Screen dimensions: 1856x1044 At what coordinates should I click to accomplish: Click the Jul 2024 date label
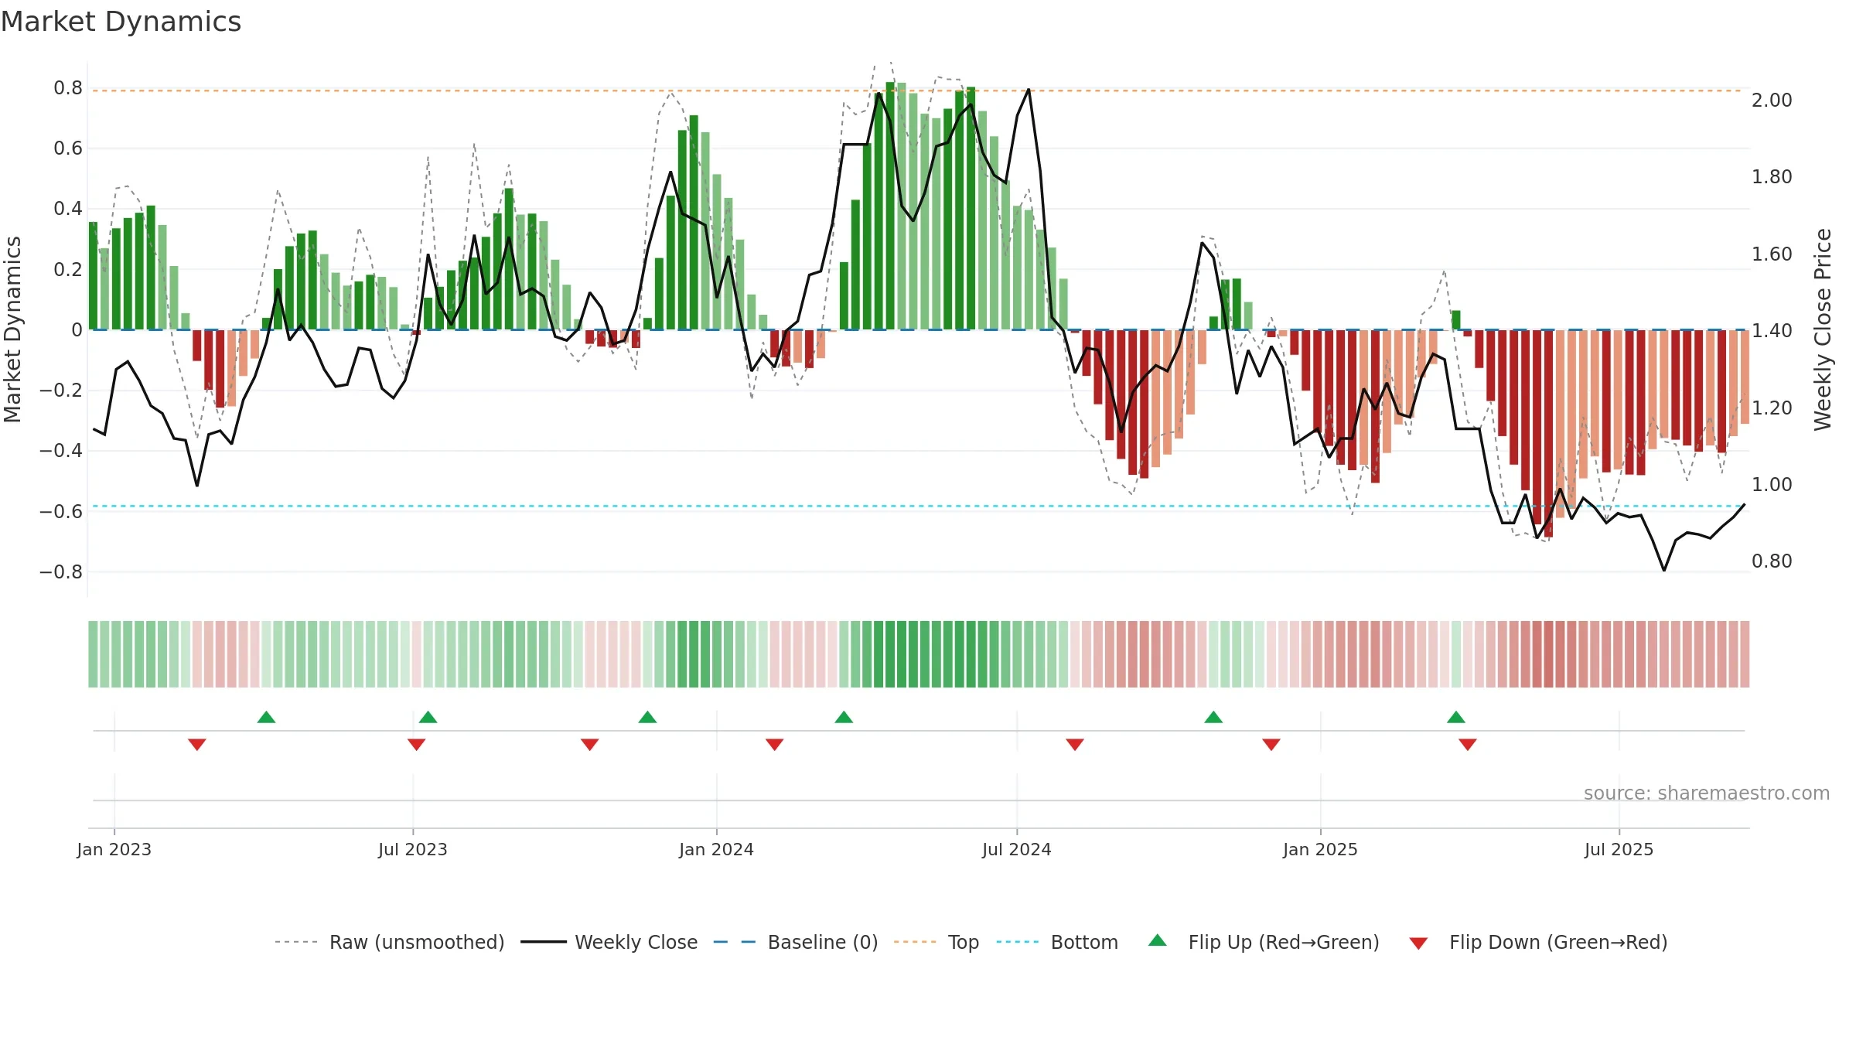tap(1017, 849)
